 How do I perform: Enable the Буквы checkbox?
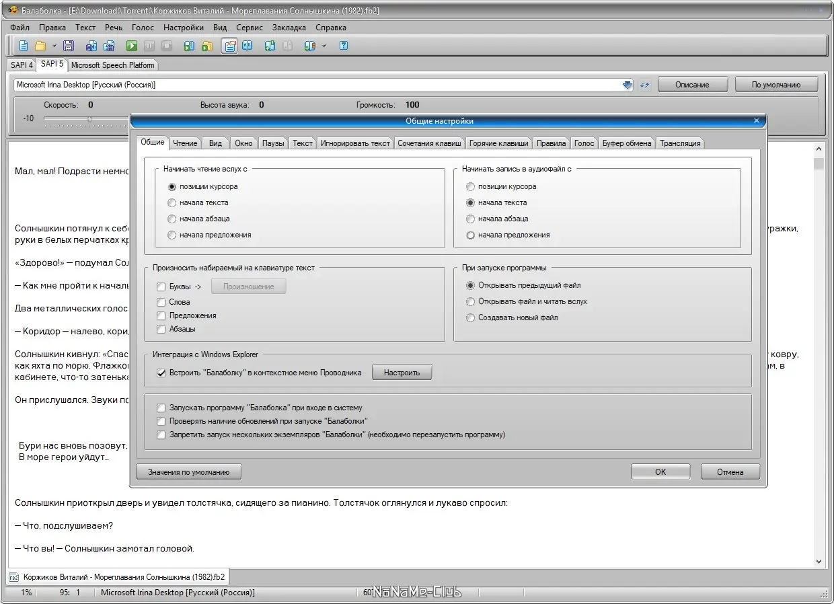[161, 287]
